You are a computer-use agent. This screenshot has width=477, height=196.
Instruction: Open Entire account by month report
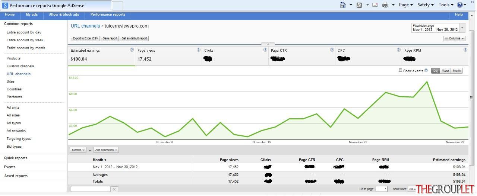point(26,48)
